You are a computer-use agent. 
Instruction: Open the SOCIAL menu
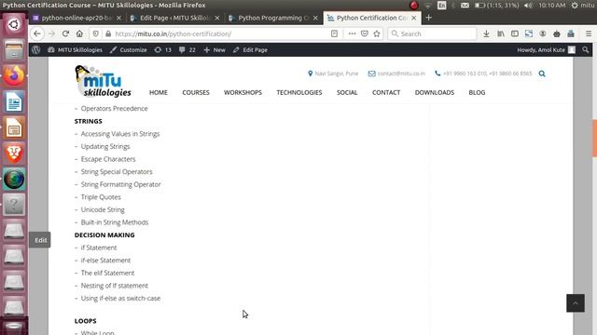(x=347, y=92)
